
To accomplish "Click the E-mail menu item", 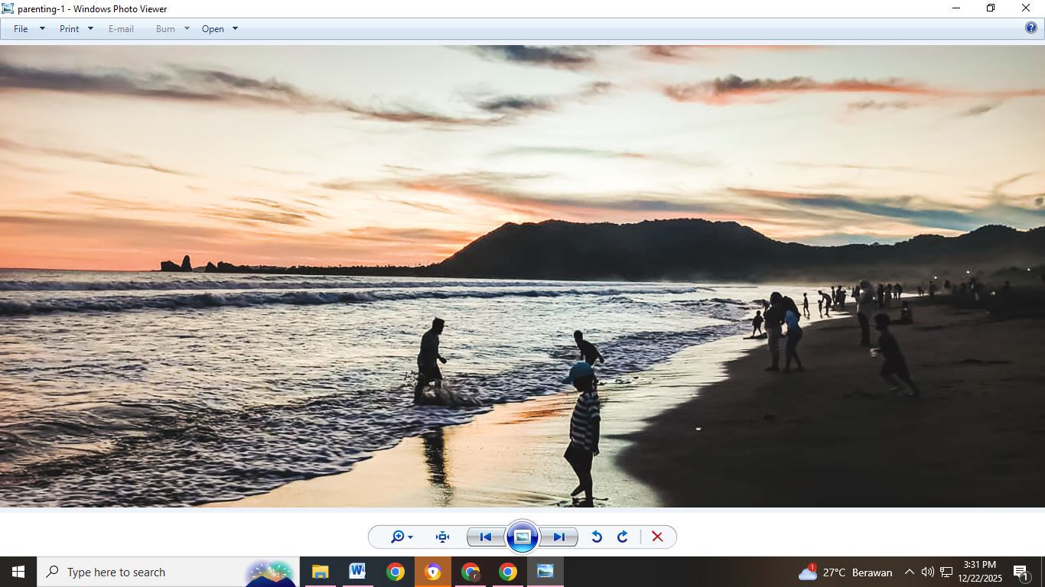I will coord(121,28).
